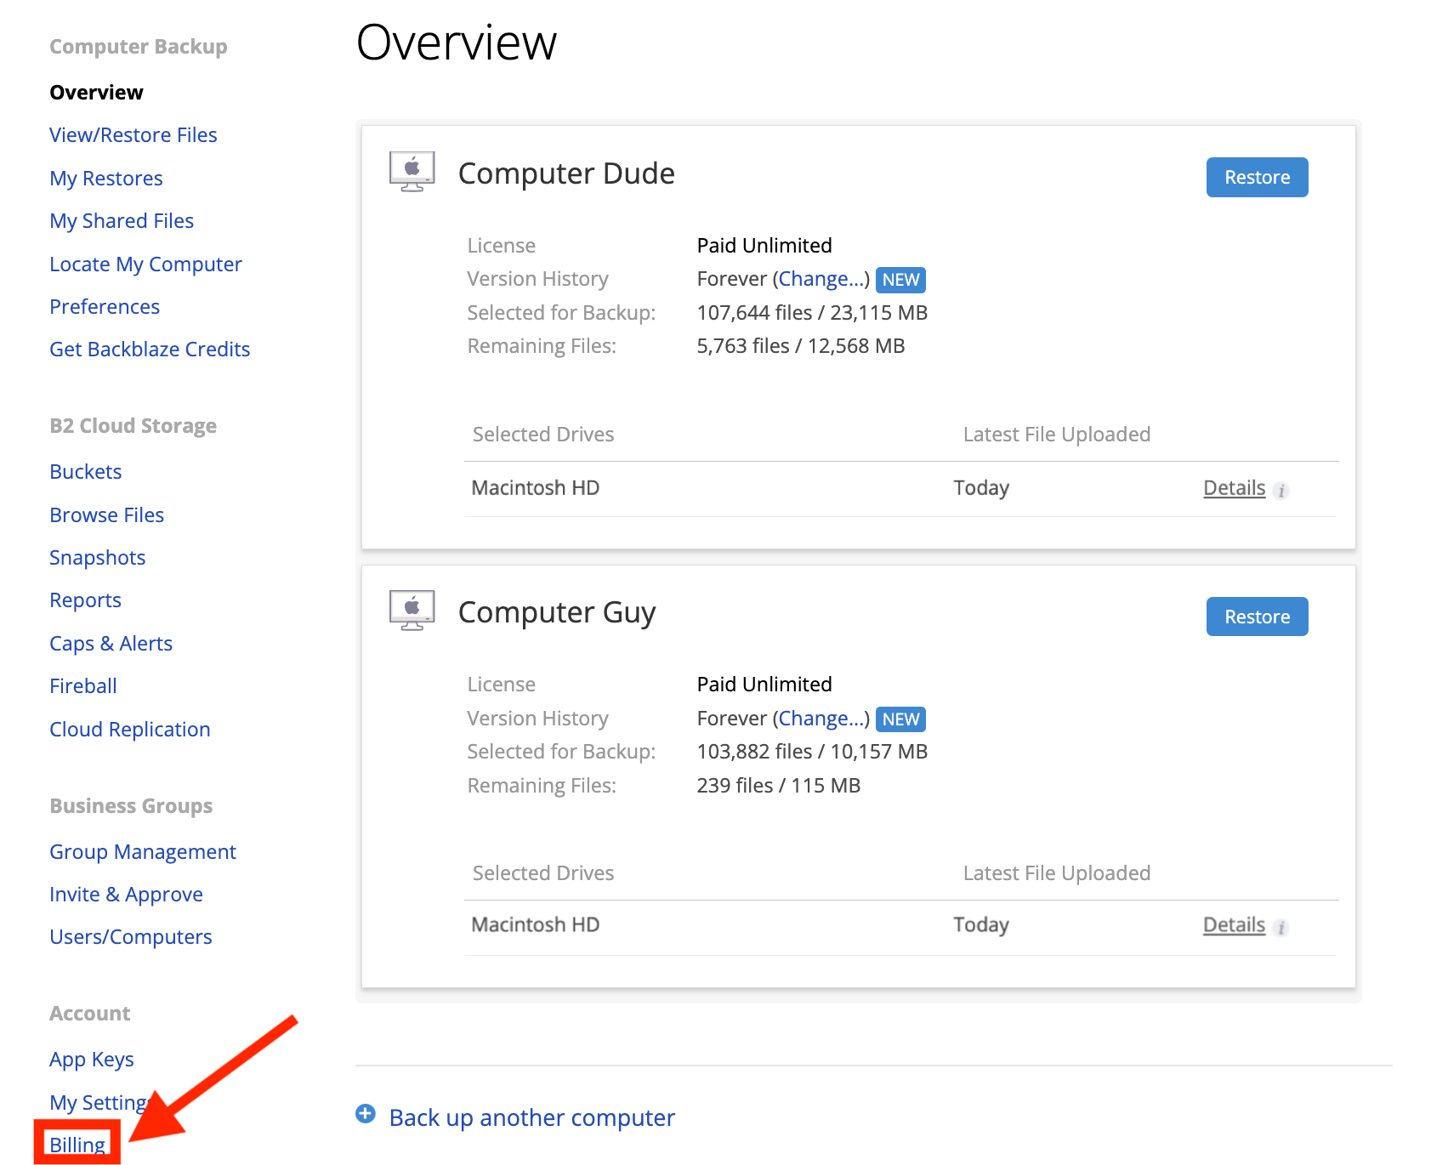Open App Keys under Account

click(x=92, y=1060)
